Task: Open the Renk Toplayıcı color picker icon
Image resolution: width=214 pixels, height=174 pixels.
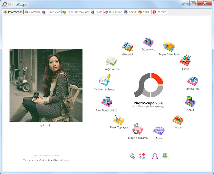Action: point(119,120)
